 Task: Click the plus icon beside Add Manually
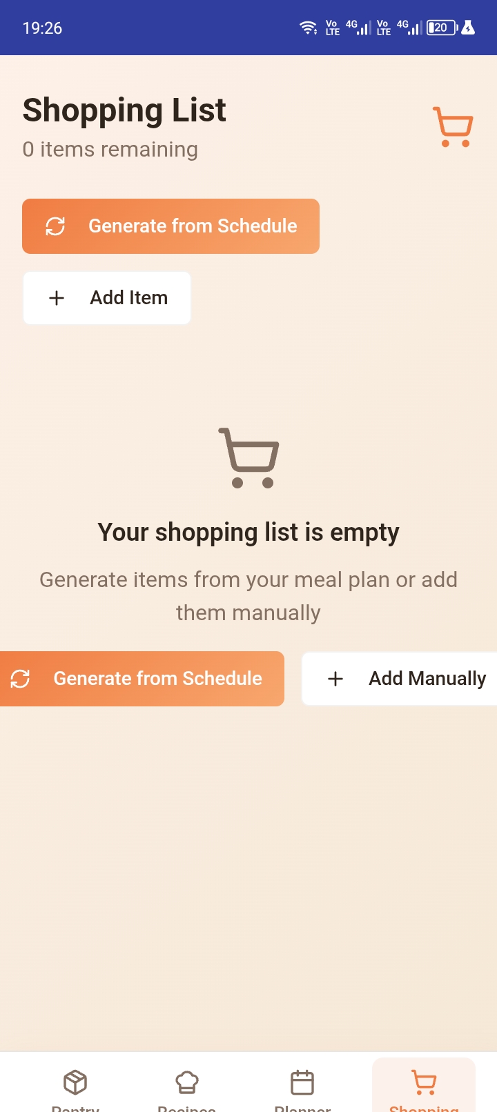(335, 679)
